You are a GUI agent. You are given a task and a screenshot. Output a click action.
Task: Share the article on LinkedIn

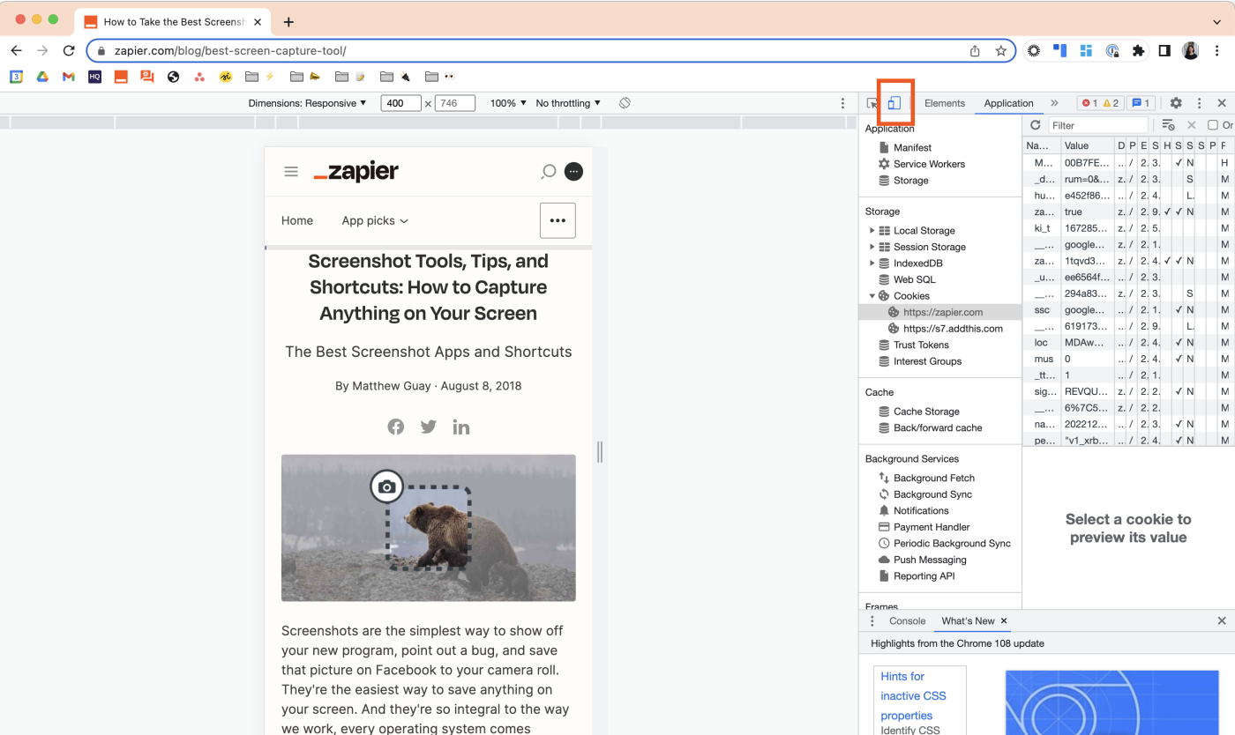461,427
